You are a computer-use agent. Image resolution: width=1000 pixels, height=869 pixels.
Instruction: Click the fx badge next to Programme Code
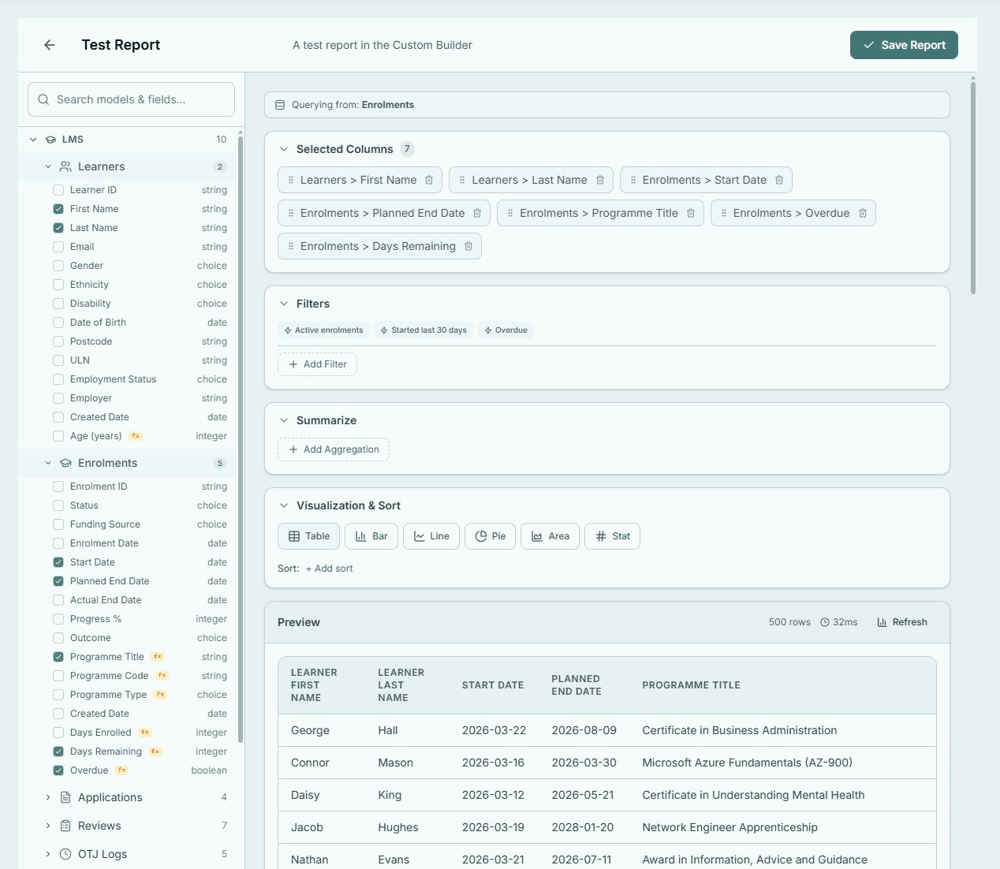coord(161,675)
